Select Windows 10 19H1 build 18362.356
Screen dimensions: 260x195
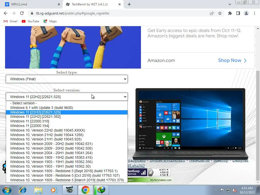point(67,162)
